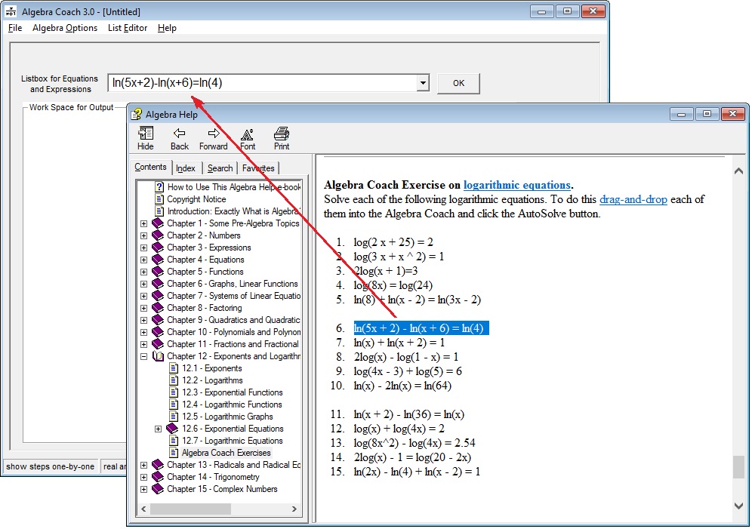This screenshot has width=752, height=529.
Task: Open Chapter 9 - Quadratics tree item
Action: coord(233,320)
